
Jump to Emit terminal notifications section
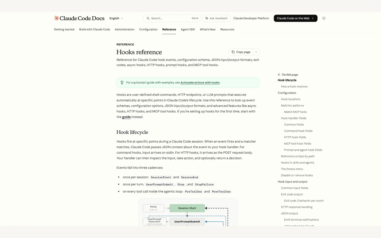coord(301,220)
